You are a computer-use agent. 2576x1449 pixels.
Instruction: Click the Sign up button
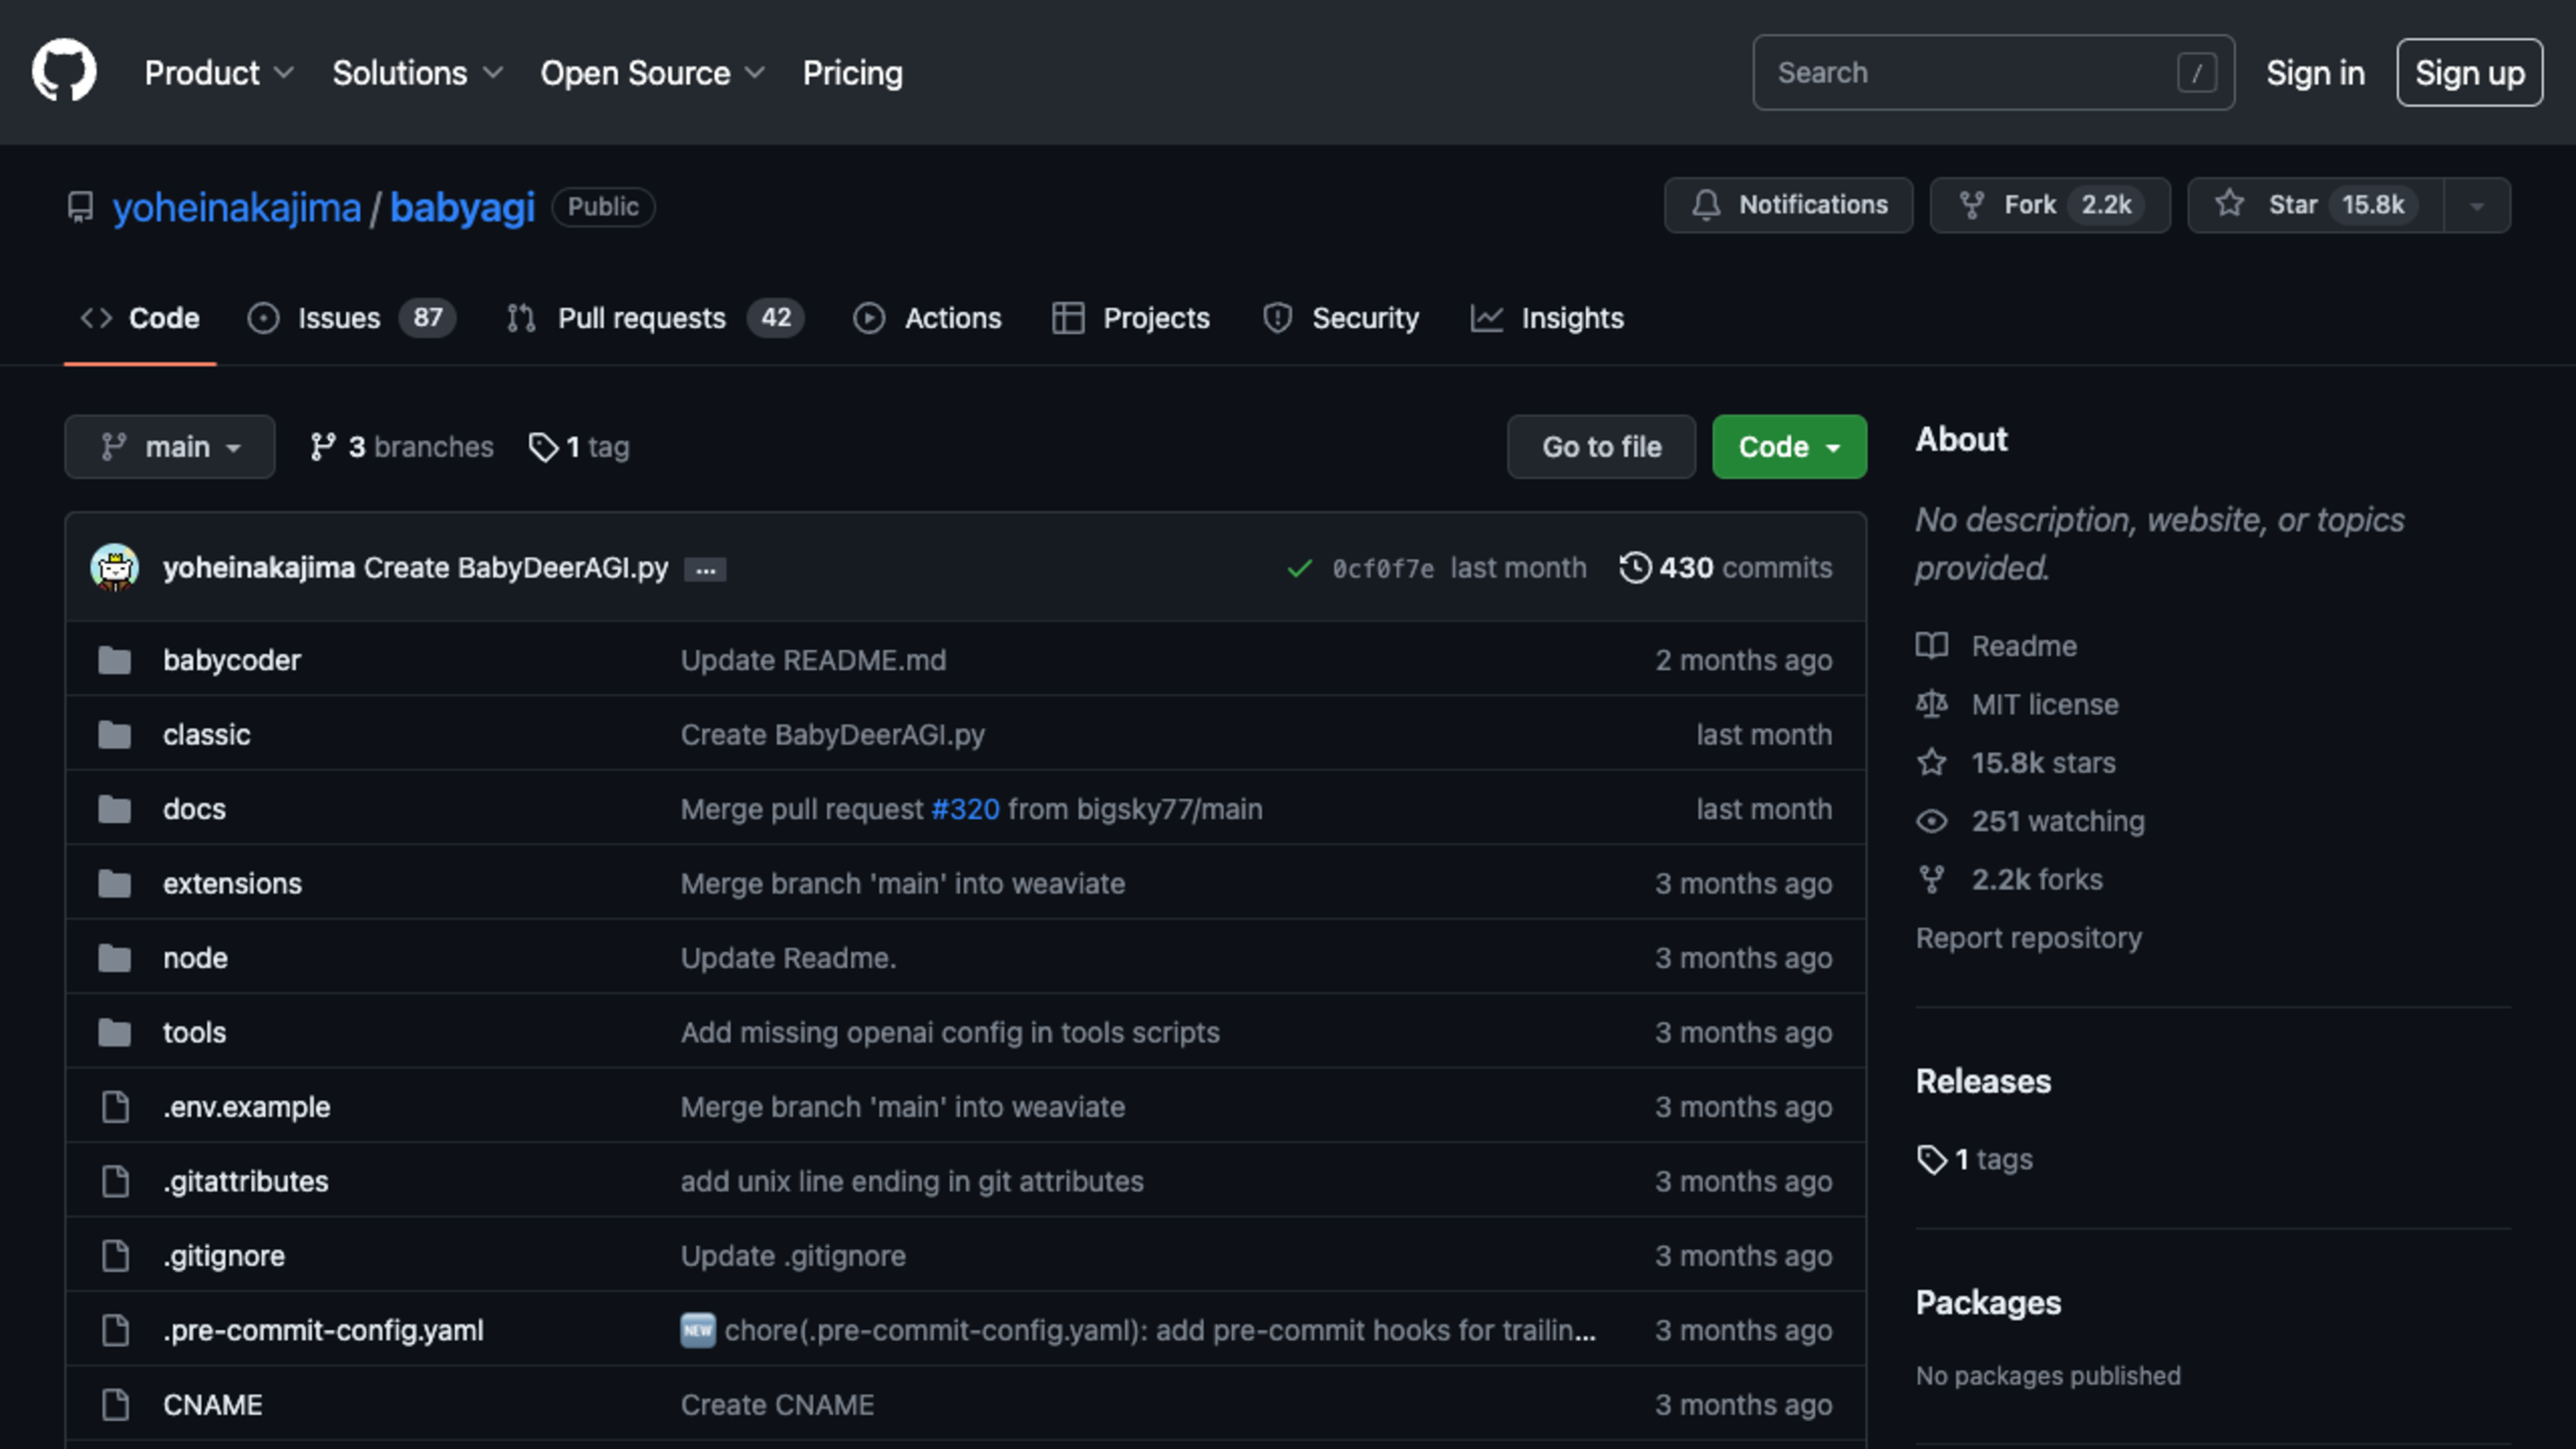[2469, 73]
